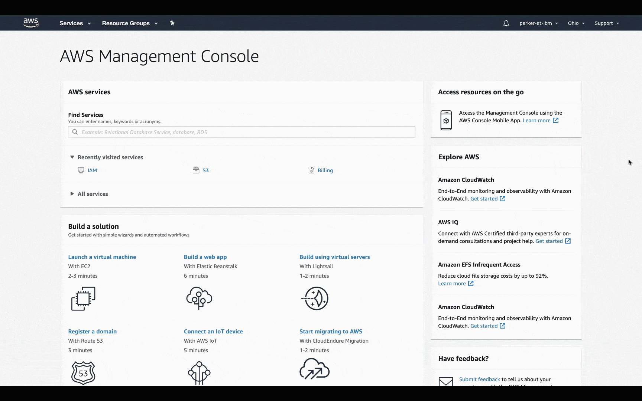Open Launch a virtual machine wizard
Screen dimensions: 642x401
pos(102,257)
